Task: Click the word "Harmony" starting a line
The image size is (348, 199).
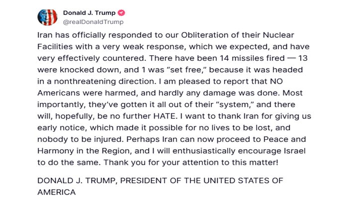Action: pyautogui.click(x=56, y=151)
